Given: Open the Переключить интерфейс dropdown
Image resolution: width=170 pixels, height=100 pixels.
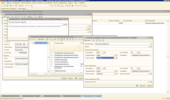Looking at the screenshot, I should [x=9, y=9].
